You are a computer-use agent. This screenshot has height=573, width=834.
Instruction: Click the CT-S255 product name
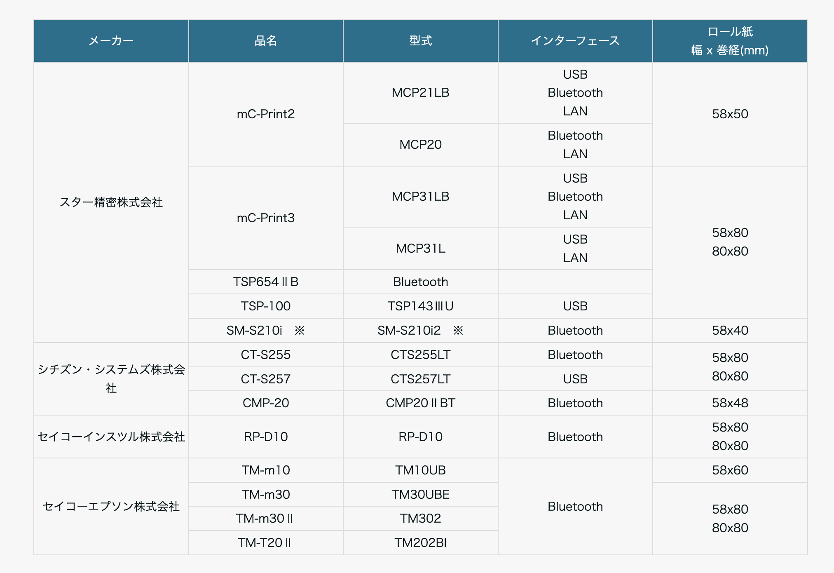[x=265, y=355]
